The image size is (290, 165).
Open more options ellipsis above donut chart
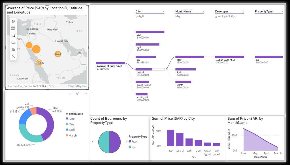coord(85,93)
